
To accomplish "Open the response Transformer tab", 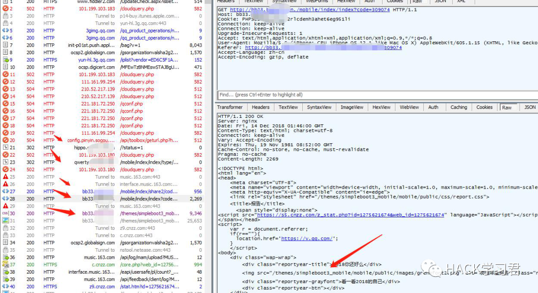I will [230, 107].
